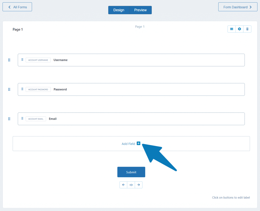Click the right arrow navigation icon
This screenshot has width=260, height=211.
click(139, 185)
